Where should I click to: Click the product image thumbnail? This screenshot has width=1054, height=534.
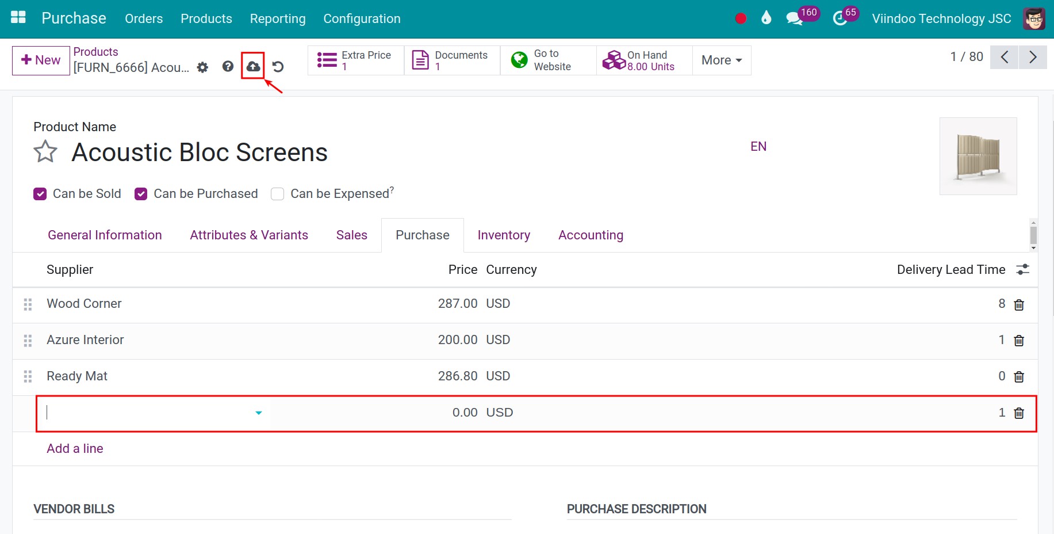click(978, 157)
